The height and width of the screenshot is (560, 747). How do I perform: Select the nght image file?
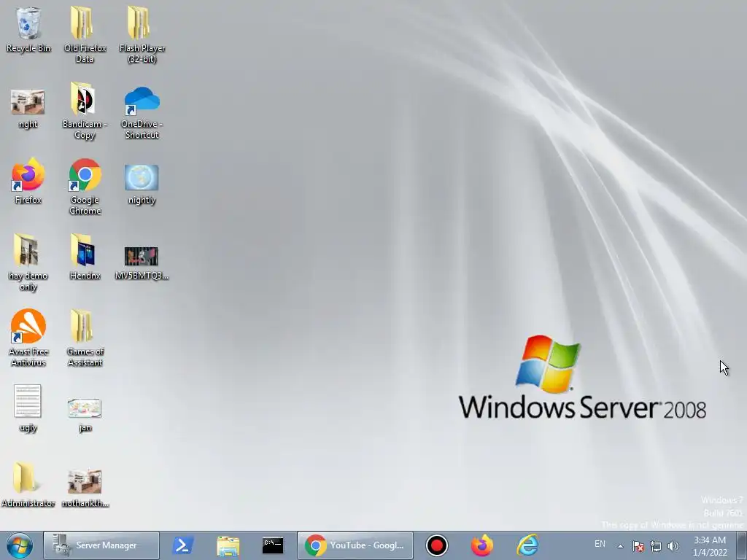click(28, 109)
